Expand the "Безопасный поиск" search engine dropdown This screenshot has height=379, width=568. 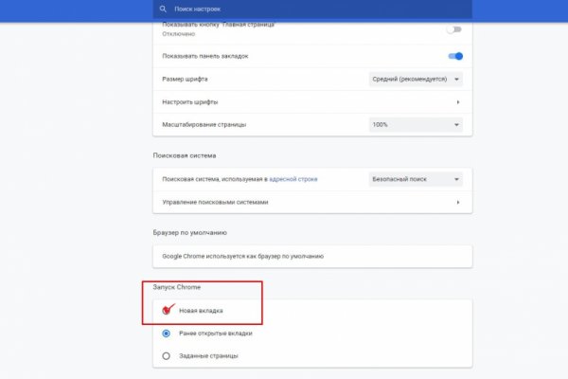click(415, 178)
